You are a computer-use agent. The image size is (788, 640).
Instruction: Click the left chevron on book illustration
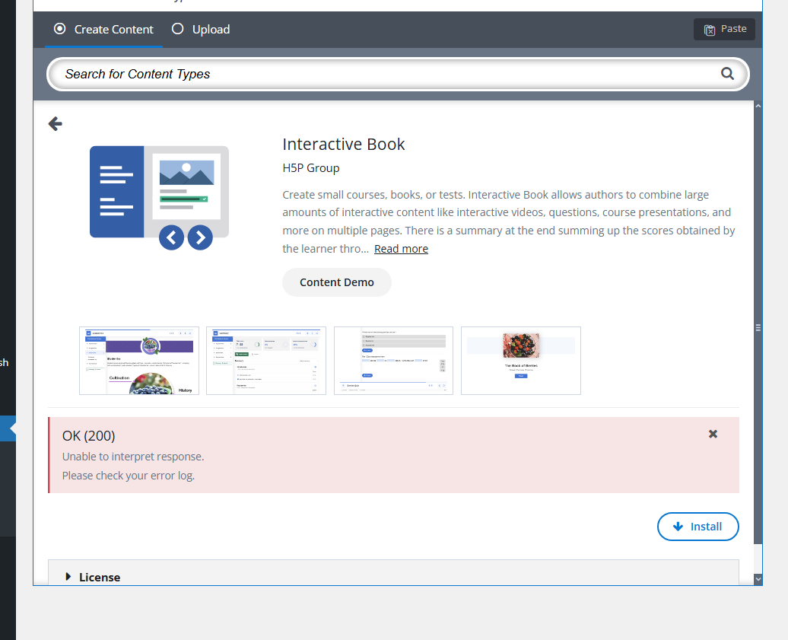pos(172,237)
